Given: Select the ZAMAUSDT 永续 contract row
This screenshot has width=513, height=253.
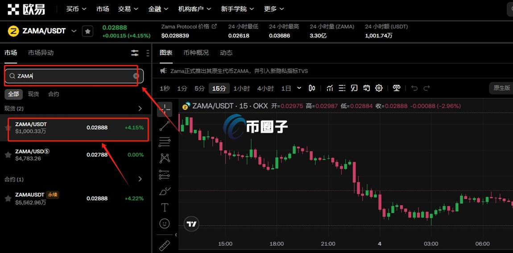Looking at the screenshot, I should [x=76, y=198].
